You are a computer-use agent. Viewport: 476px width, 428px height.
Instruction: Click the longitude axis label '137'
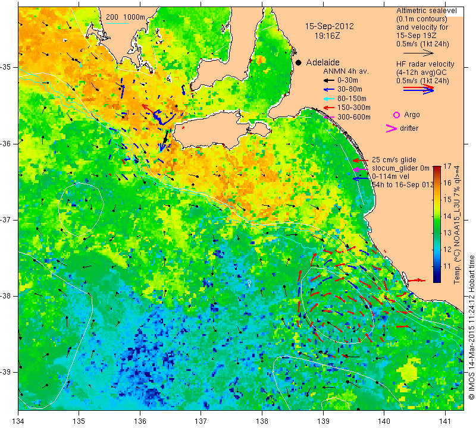point(201,421)
